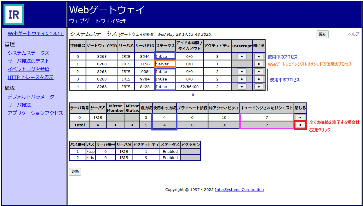Select システムステータス in sidebar

[x=28, y=53]
